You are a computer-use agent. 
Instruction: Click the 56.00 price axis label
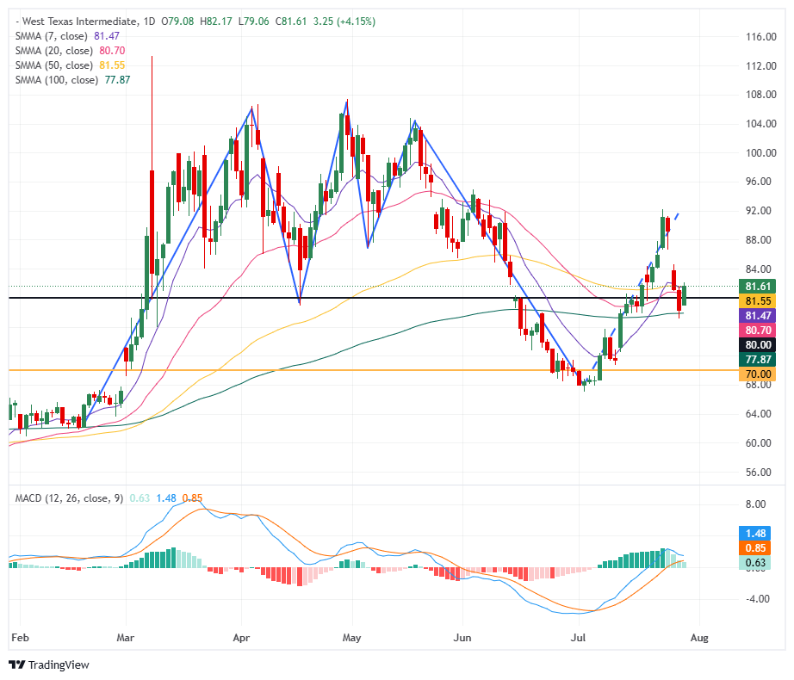click(x=760, y=472)
